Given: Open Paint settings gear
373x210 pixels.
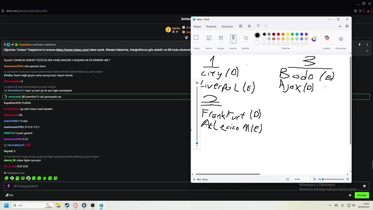Looking at the screenshot, I should click(x=347, y=26).
